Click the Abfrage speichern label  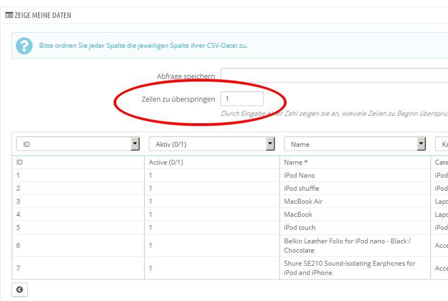point(186,76)
